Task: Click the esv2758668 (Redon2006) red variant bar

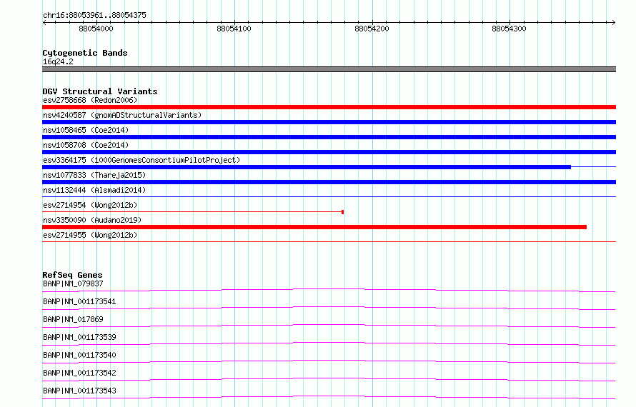Action: 329,107
